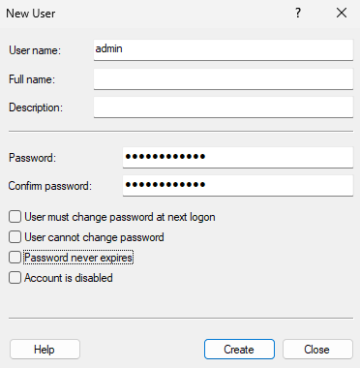The height and width of the screenshot is (368, 360).
Task: Click the "Full name:" label
Action: [32, 79]
